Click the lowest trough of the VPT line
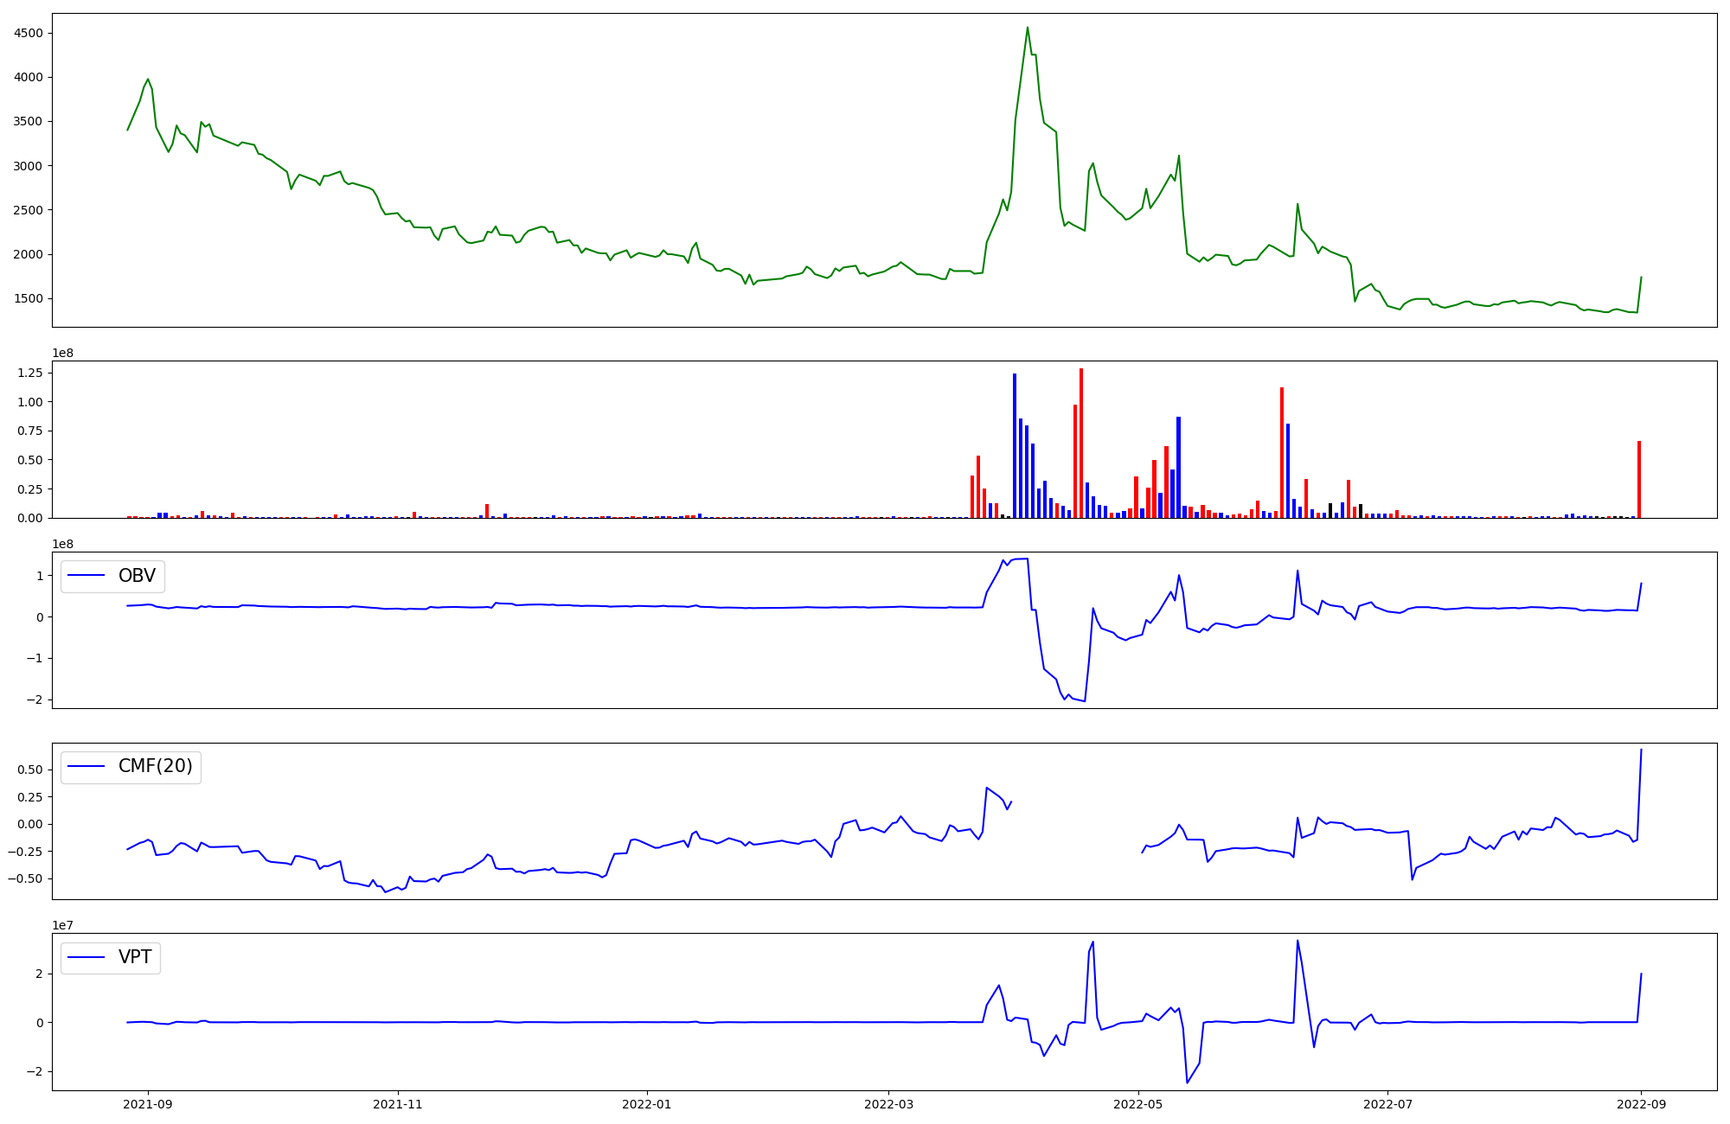This screenshot has width=1730, height=1124. (x=1187, y=1082)
